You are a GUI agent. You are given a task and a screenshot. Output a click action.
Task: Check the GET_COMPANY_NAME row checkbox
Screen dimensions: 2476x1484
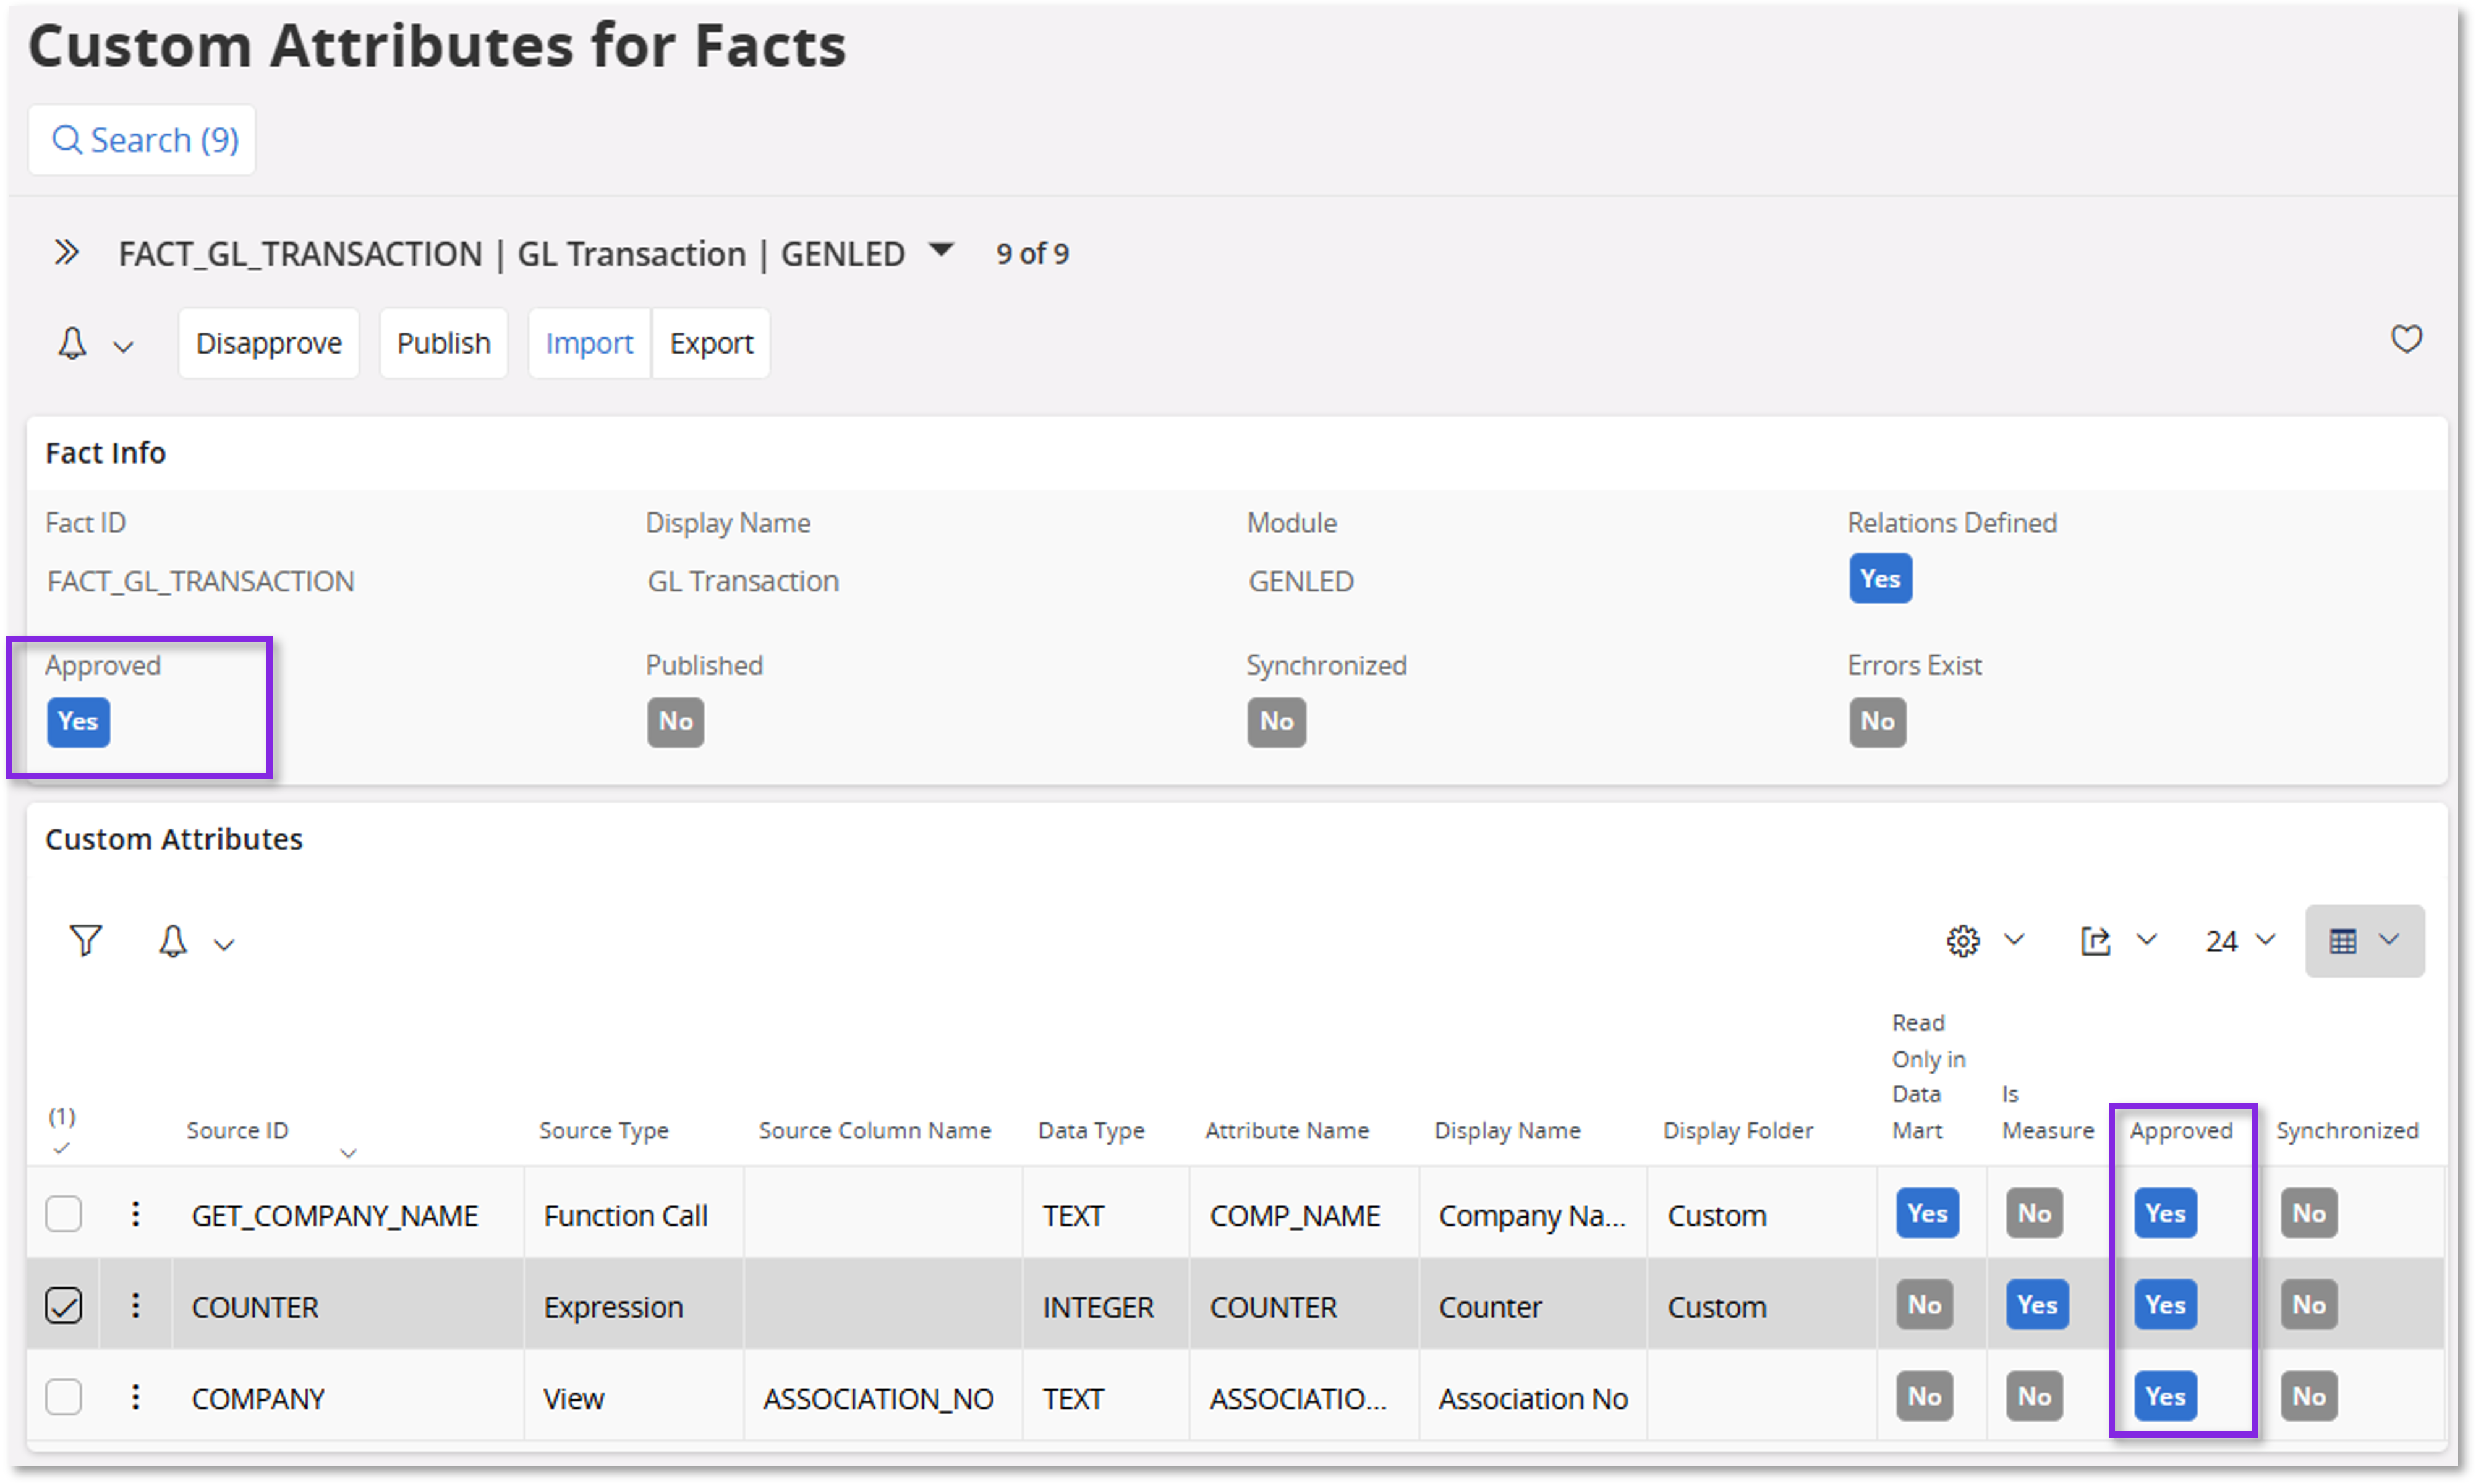[64, 1214]
